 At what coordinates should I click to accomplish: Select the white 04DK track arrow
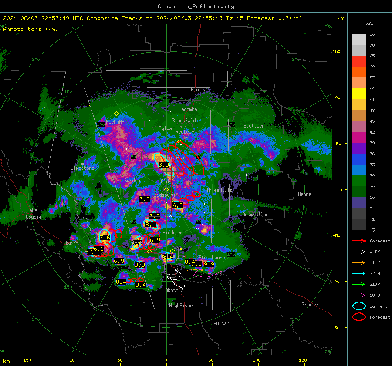coord(359,252)
